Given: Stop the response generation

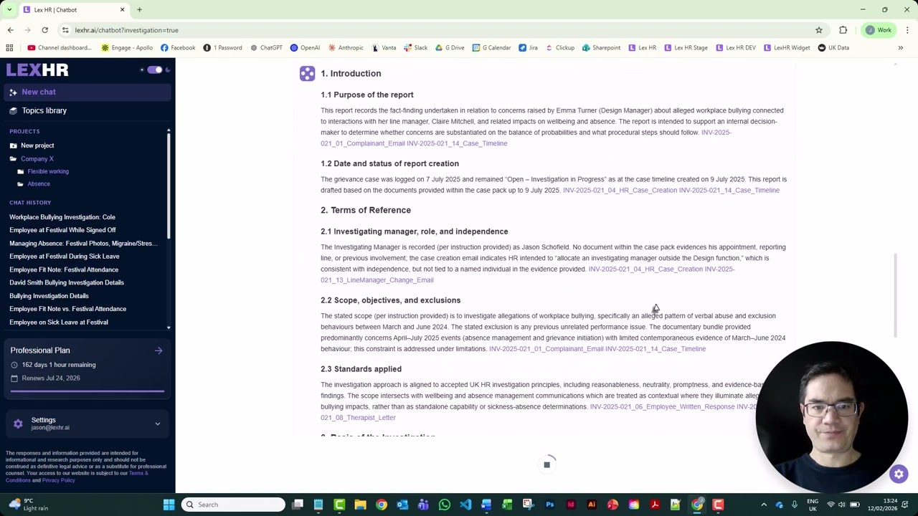Looking at the screenshot, I should click(x=546, y=464).
